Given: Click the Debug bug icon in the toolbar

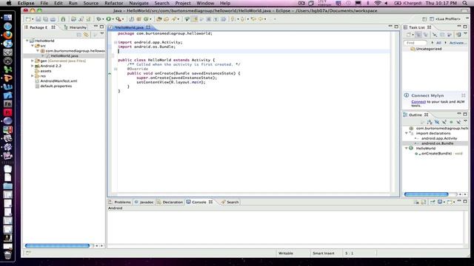Looking at the screenshot, I should tap(99, 19).
